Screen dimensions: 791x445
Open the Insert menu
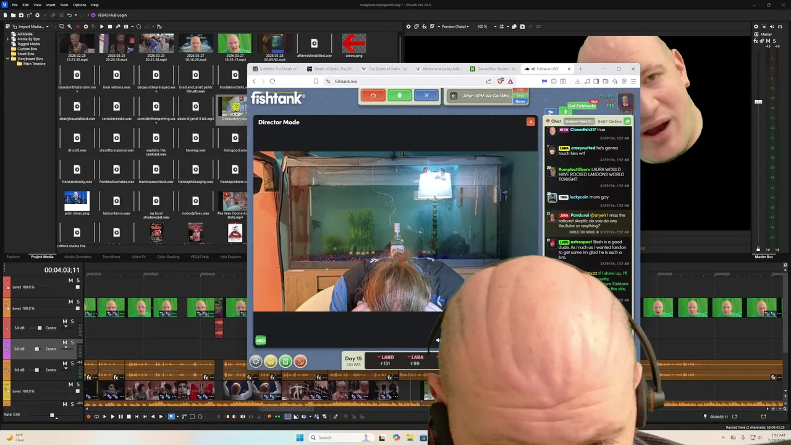(51, 5)
